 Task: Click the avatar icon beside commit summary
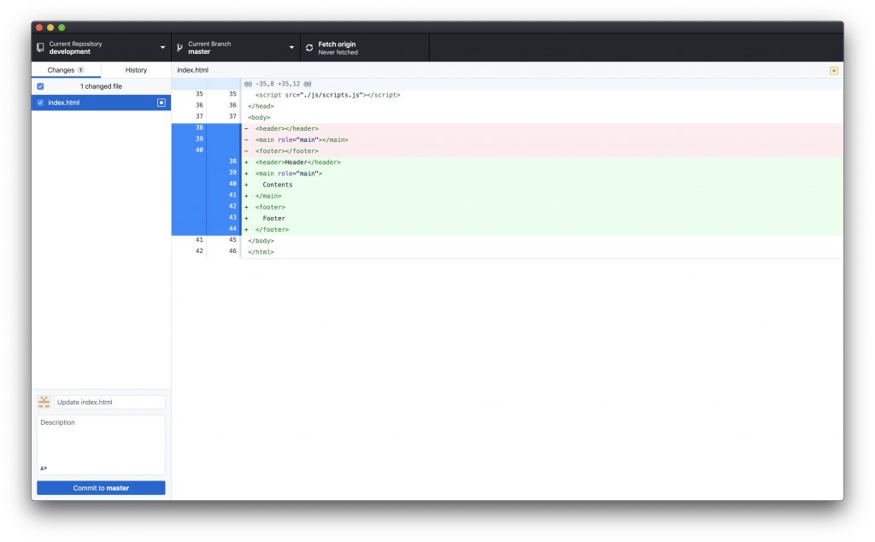point(44,402)
